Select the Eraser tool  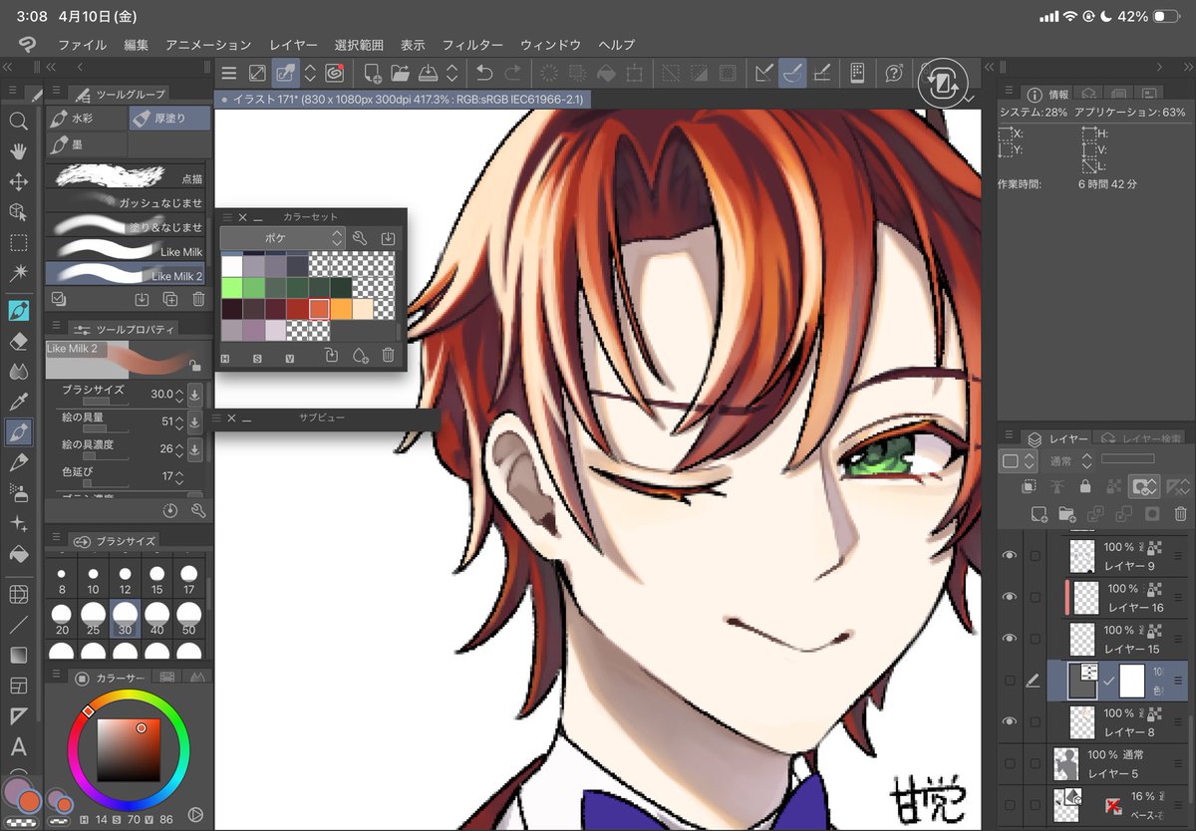tap(18, 341)
